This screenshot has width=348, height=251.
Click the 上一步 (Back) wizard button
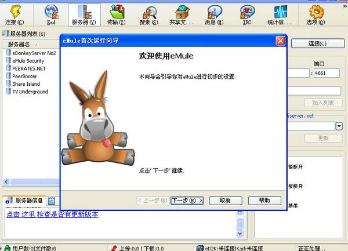tap(152, 201)
